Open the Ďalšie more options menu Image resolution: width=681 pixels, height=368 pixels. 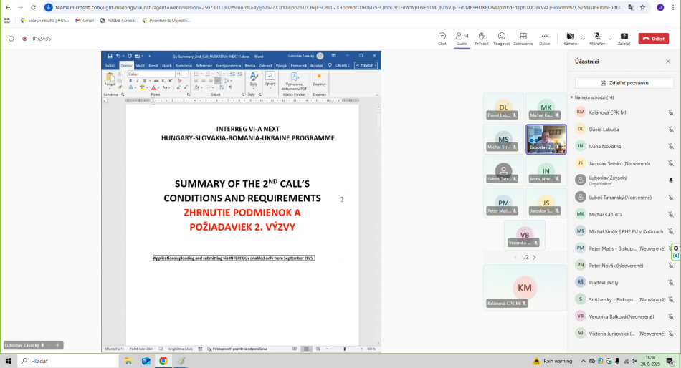coord(545,37)
